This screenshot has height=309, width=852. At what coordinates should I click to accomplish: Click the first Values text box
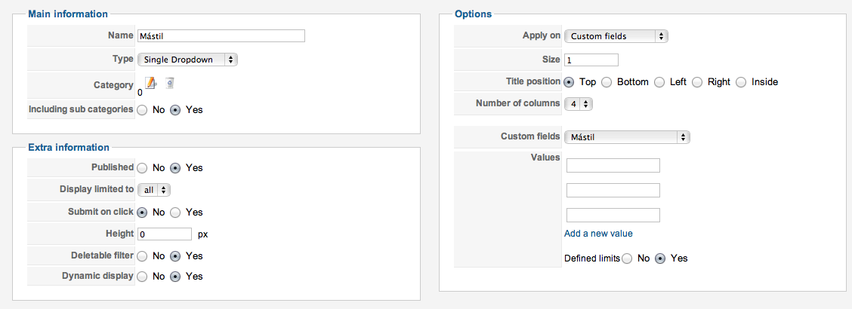coord(613,166)
